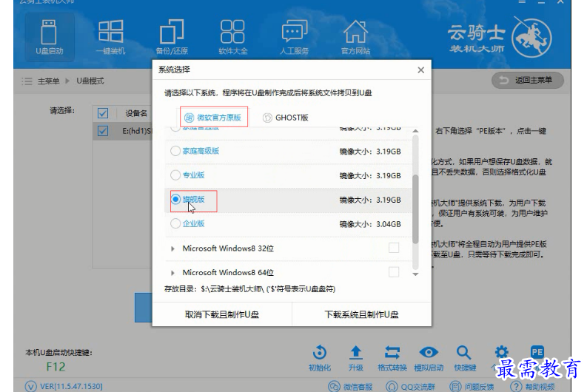Screen dimensions: 587x392
Task: Click the 升级 upgrade arrow icon
Action: point(355,352)
